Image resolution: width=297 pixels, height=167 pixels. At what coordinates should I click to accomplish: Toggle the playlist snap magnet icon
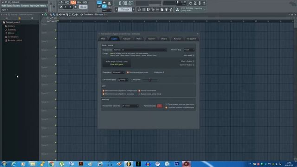coord(45,14)
